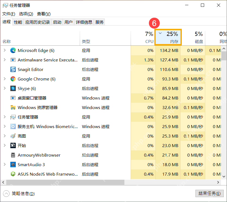The height and width of the screenshot is (202, 227).
Task: Click the 结束任务(E) button
Action: click(210, 193)
